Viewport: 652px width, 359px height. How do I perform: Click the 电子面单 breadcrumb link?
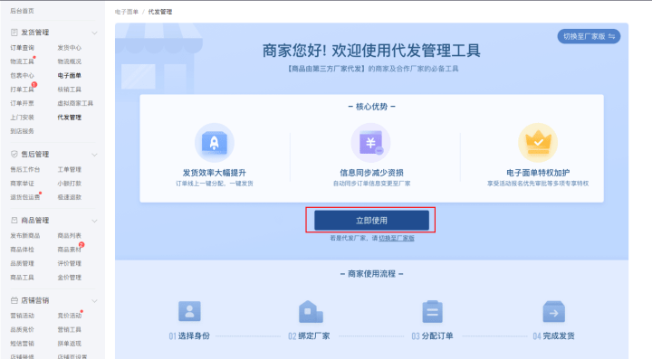[127, 12]
